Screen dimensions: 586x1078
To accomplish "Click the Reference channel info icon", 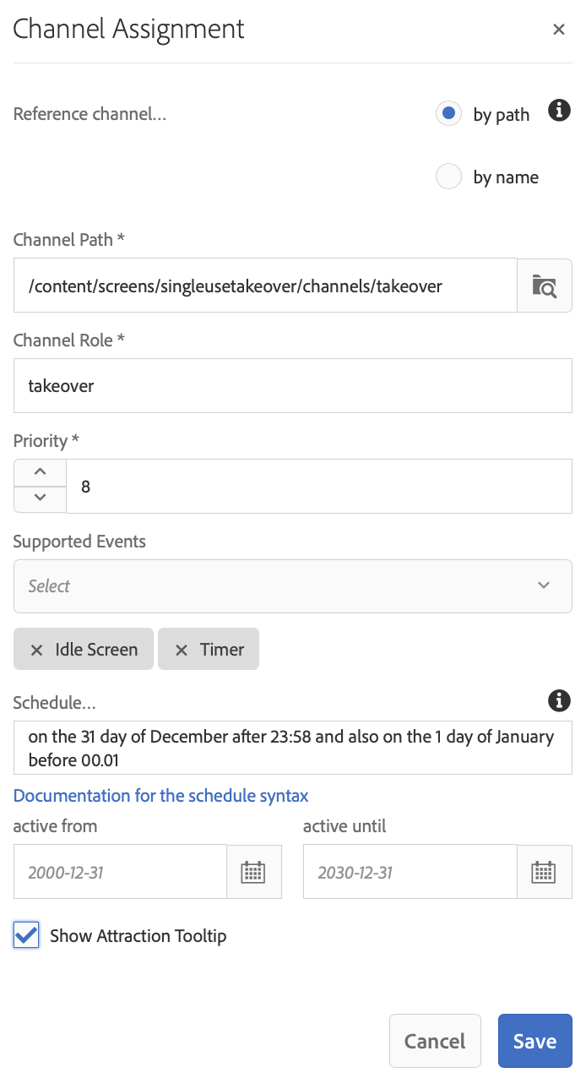I will point(559,111).
